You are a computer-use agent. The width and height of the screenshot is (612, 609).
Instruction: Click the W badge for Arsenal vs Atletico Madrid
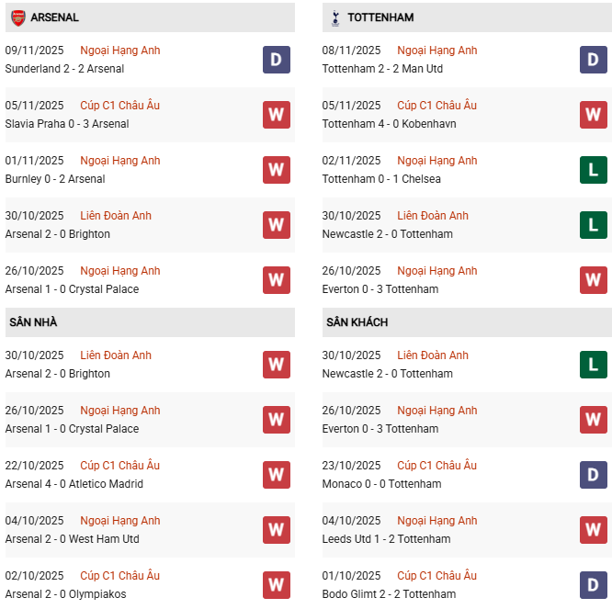(276, 475)
